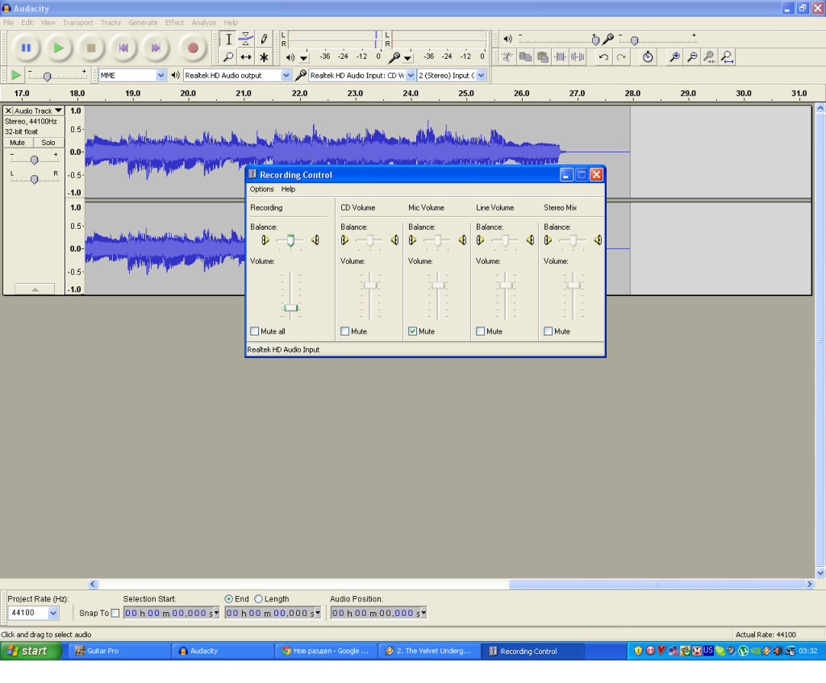Enable the Snap To checkbox

tap(115, 614)
